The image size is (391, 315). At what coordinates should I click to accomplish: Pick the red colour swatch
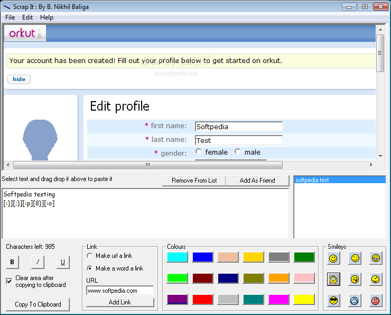click(x=203, y=299)
